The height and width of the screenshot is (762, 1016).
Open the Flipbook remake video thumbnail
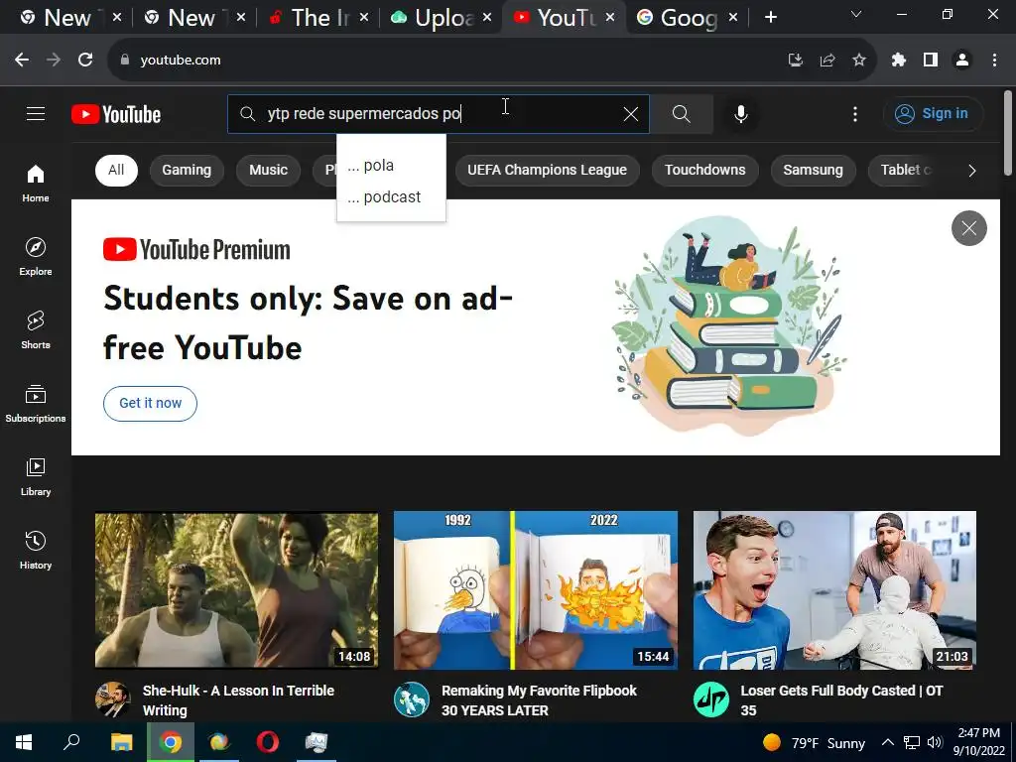pyautogui.click(x=536, y=590)
